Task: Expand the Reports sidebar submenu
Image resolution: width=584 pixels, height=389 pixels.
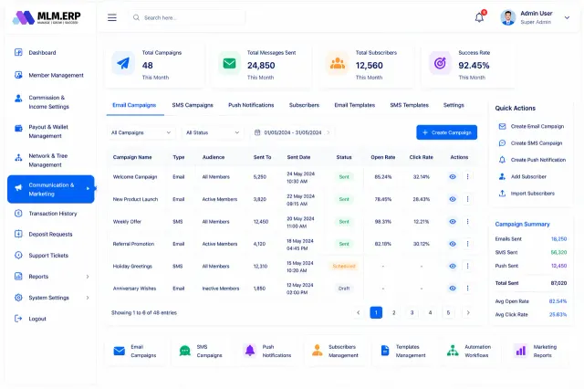Action: click(x=88, y=277)
